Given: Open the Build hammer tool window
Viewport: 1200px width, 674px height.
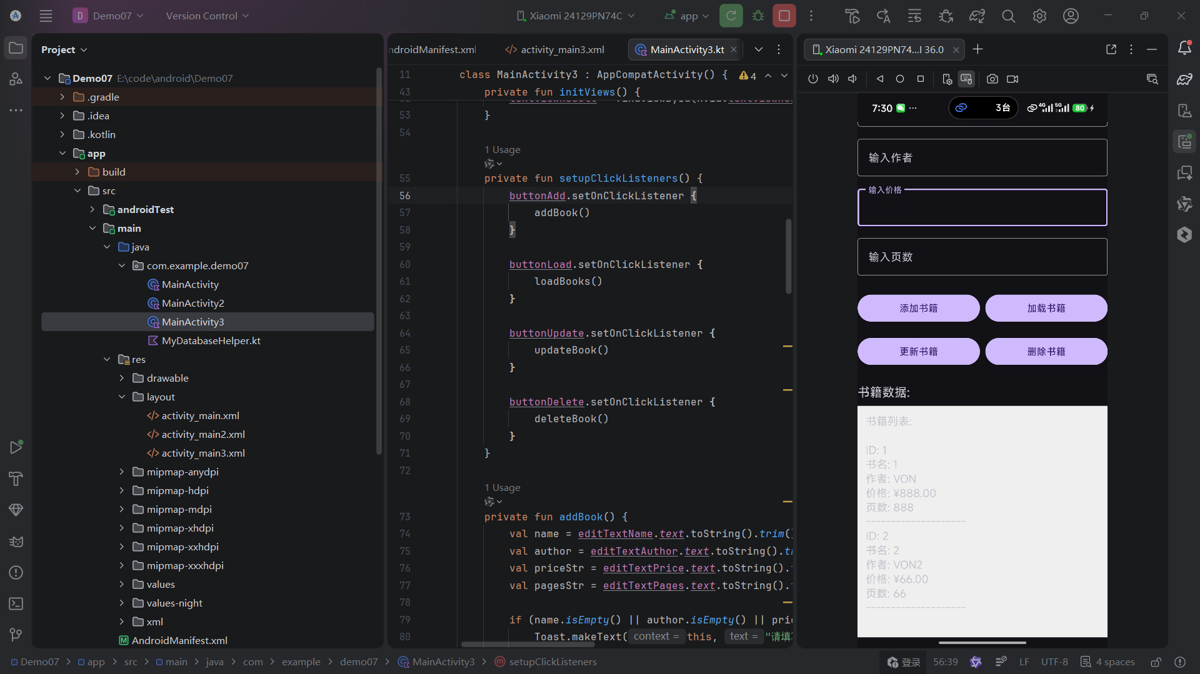Looking at the screenshot, I should (x=16, y=478).
